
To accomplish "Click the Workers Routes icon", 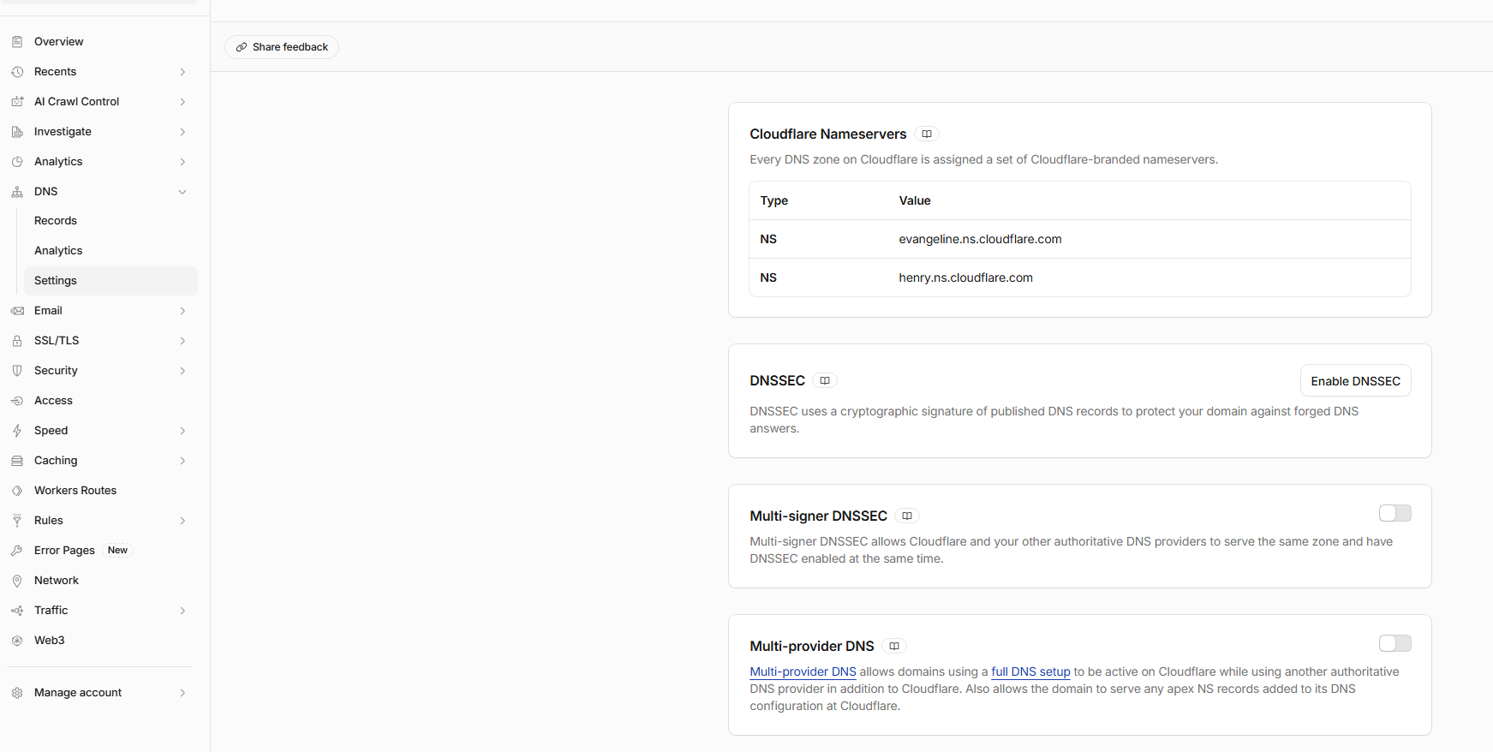I will click(x=17, y=491).
